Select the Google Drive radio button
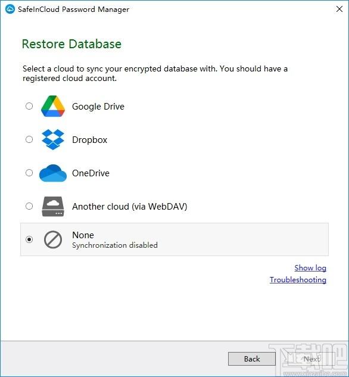The image size is (349, 377). (29, 106)
